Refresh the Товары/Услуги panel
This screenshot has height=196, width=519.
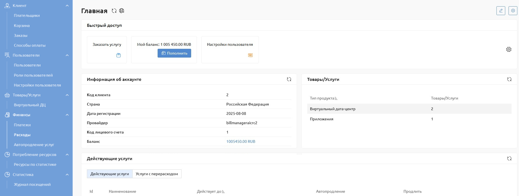[509, 79]
